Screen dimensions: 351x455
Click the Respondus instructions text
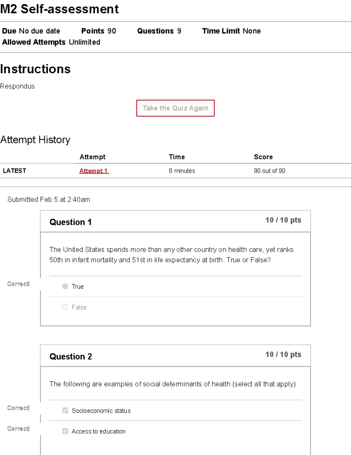pos(17,86)
